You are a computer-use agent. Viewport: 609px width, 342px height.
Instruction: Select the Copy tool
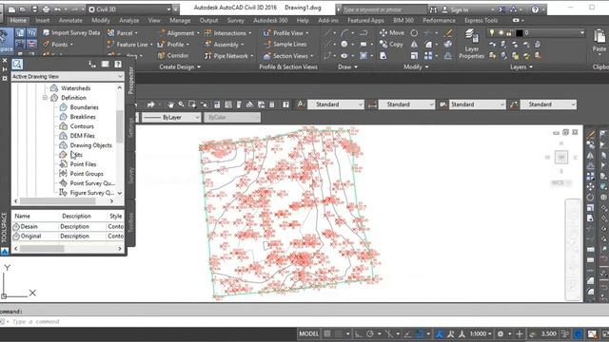point(391,45)
